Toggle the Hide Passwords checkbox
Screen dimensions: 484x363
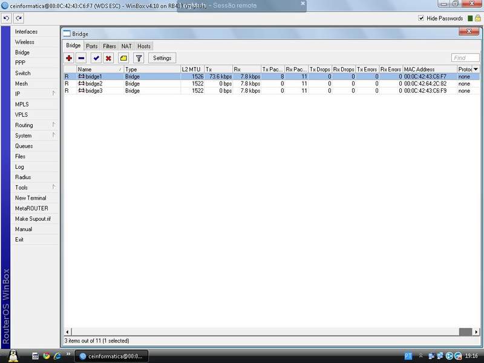pos(421,18)
